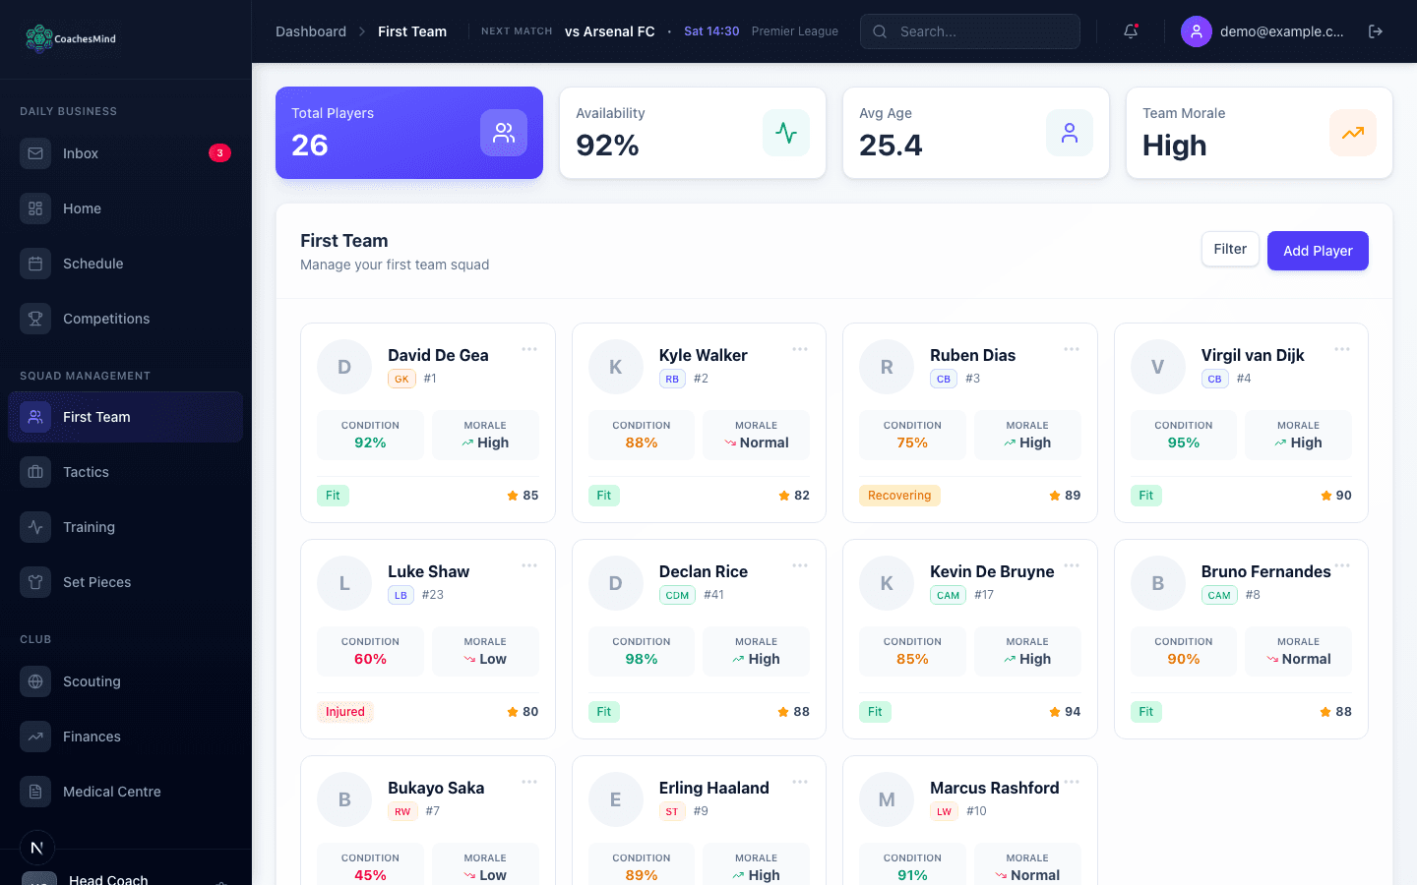
Task: Click the Team Morale trending icon
Action: 1353,133
